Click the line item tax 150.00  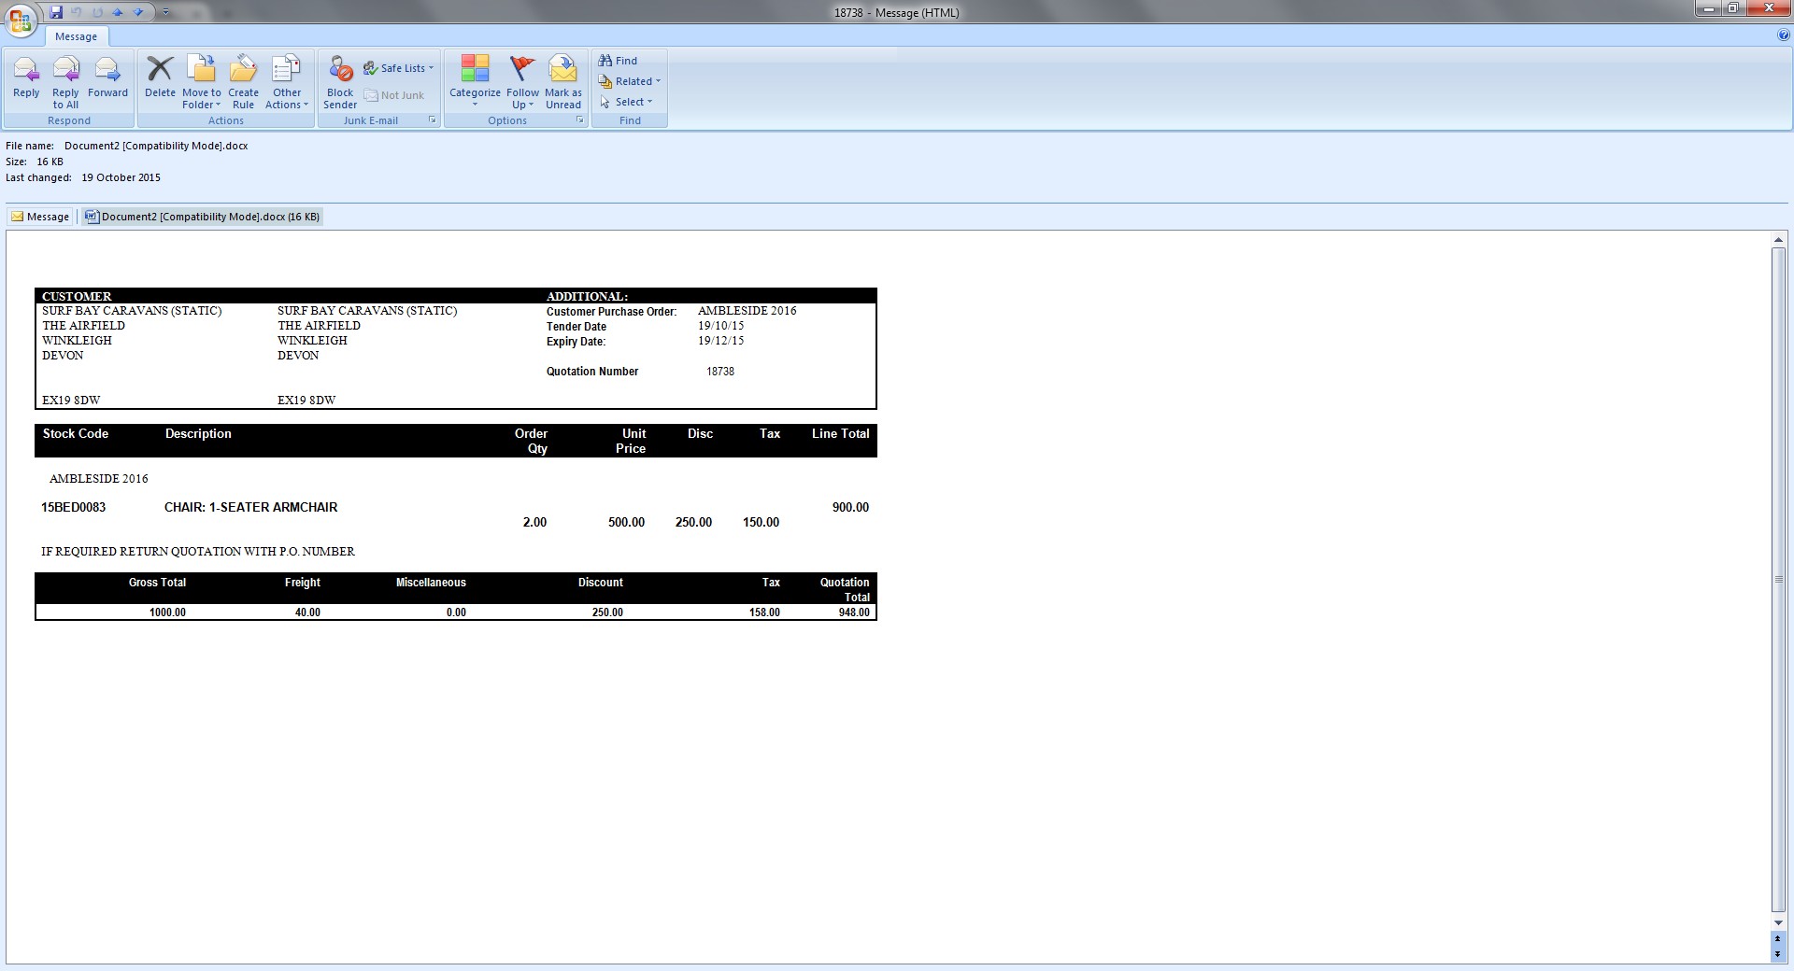click(761, 522)
